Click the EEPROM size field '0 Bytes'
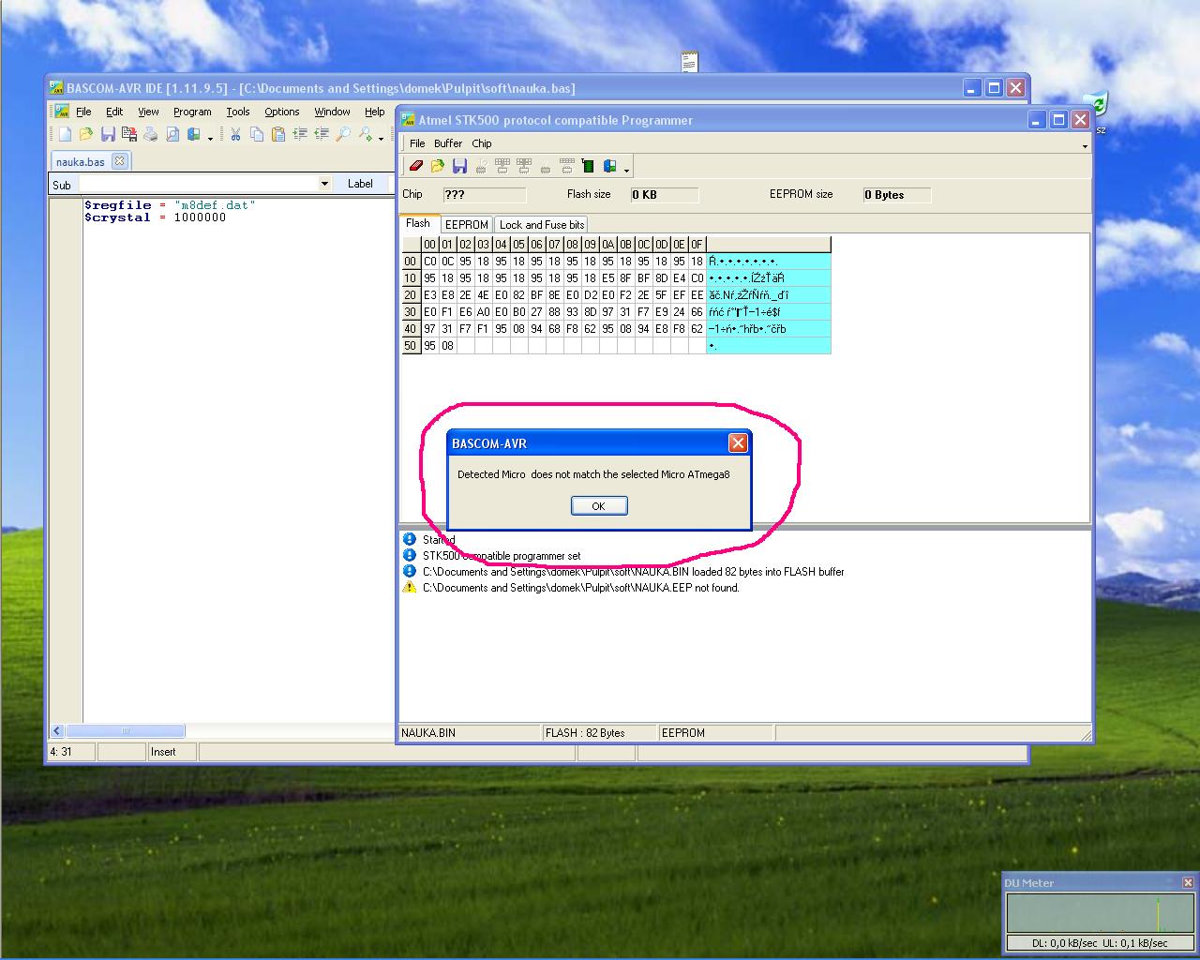Image resolution: width=1200 pixels, height=960 pixels. coord(896,195)
